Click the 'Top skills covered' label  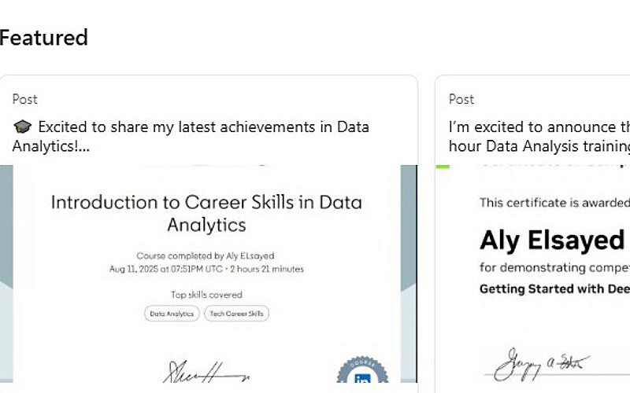point(206,295)
